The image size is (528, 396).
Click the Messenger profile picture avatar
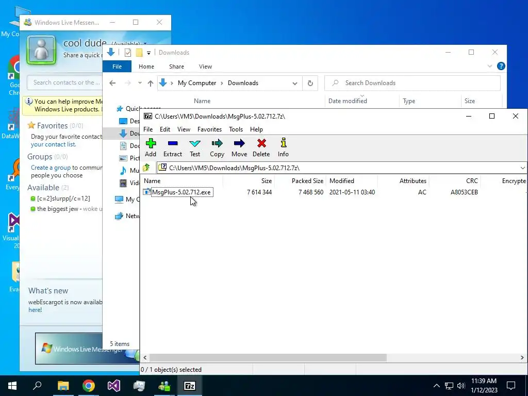coord(41,50)
